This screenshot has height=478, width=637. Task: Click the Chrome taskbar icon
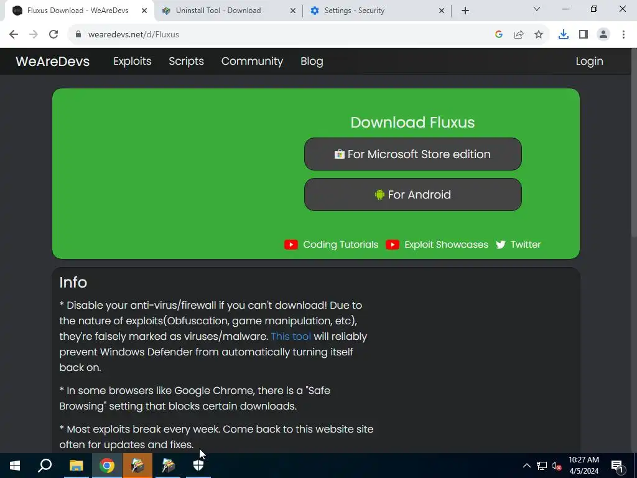pos(107,466)
